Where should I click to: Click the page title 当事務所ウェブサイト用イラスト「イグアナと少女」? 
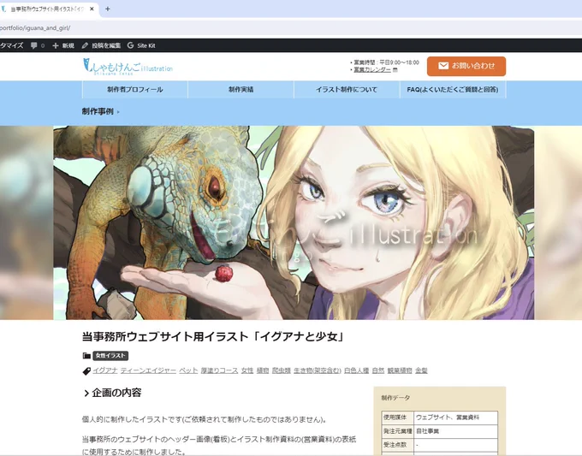[213, 336]
